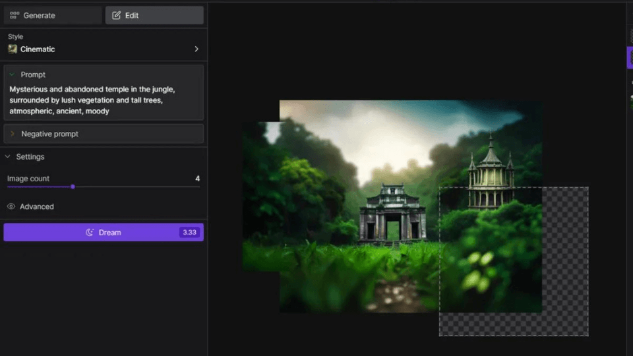This screenshot has width=633, height=356.
Task: Switch to the Generate tab
Action: point(53,15)
